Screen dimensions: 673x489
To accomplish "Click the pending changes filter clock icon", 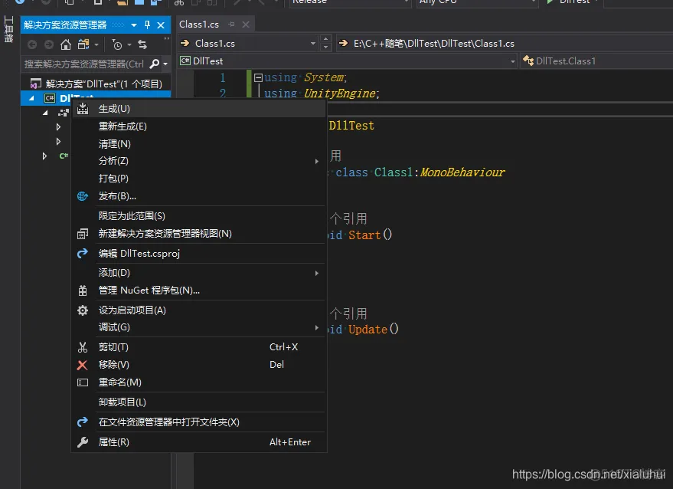I will pyautogui.click(x=116, y=44).
